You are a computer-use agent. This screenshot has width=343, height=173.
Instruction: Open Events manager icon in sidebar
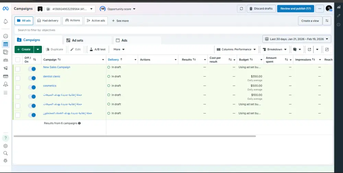(6, 84)
